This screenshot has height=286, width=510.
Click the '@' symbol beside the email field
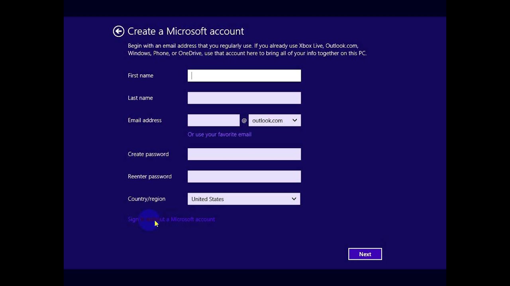244,120
